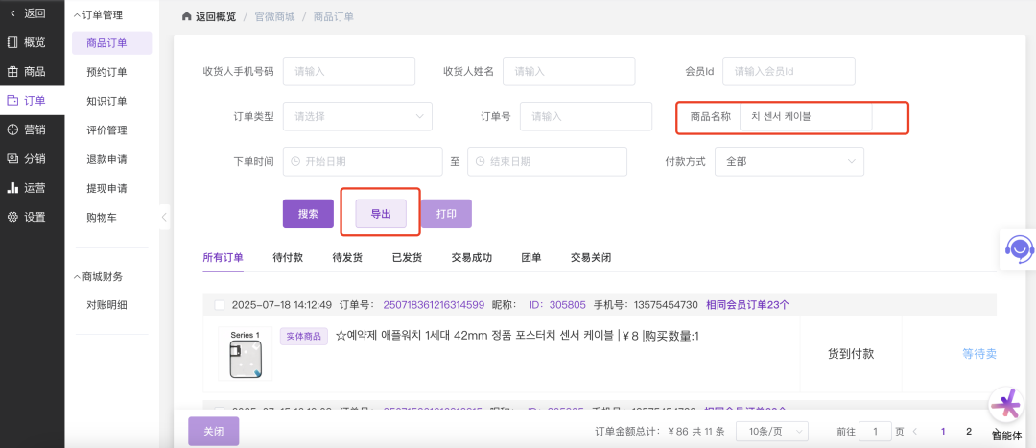
Task: Collapse the 订单管理 menu group
Action: pos(78,14)
